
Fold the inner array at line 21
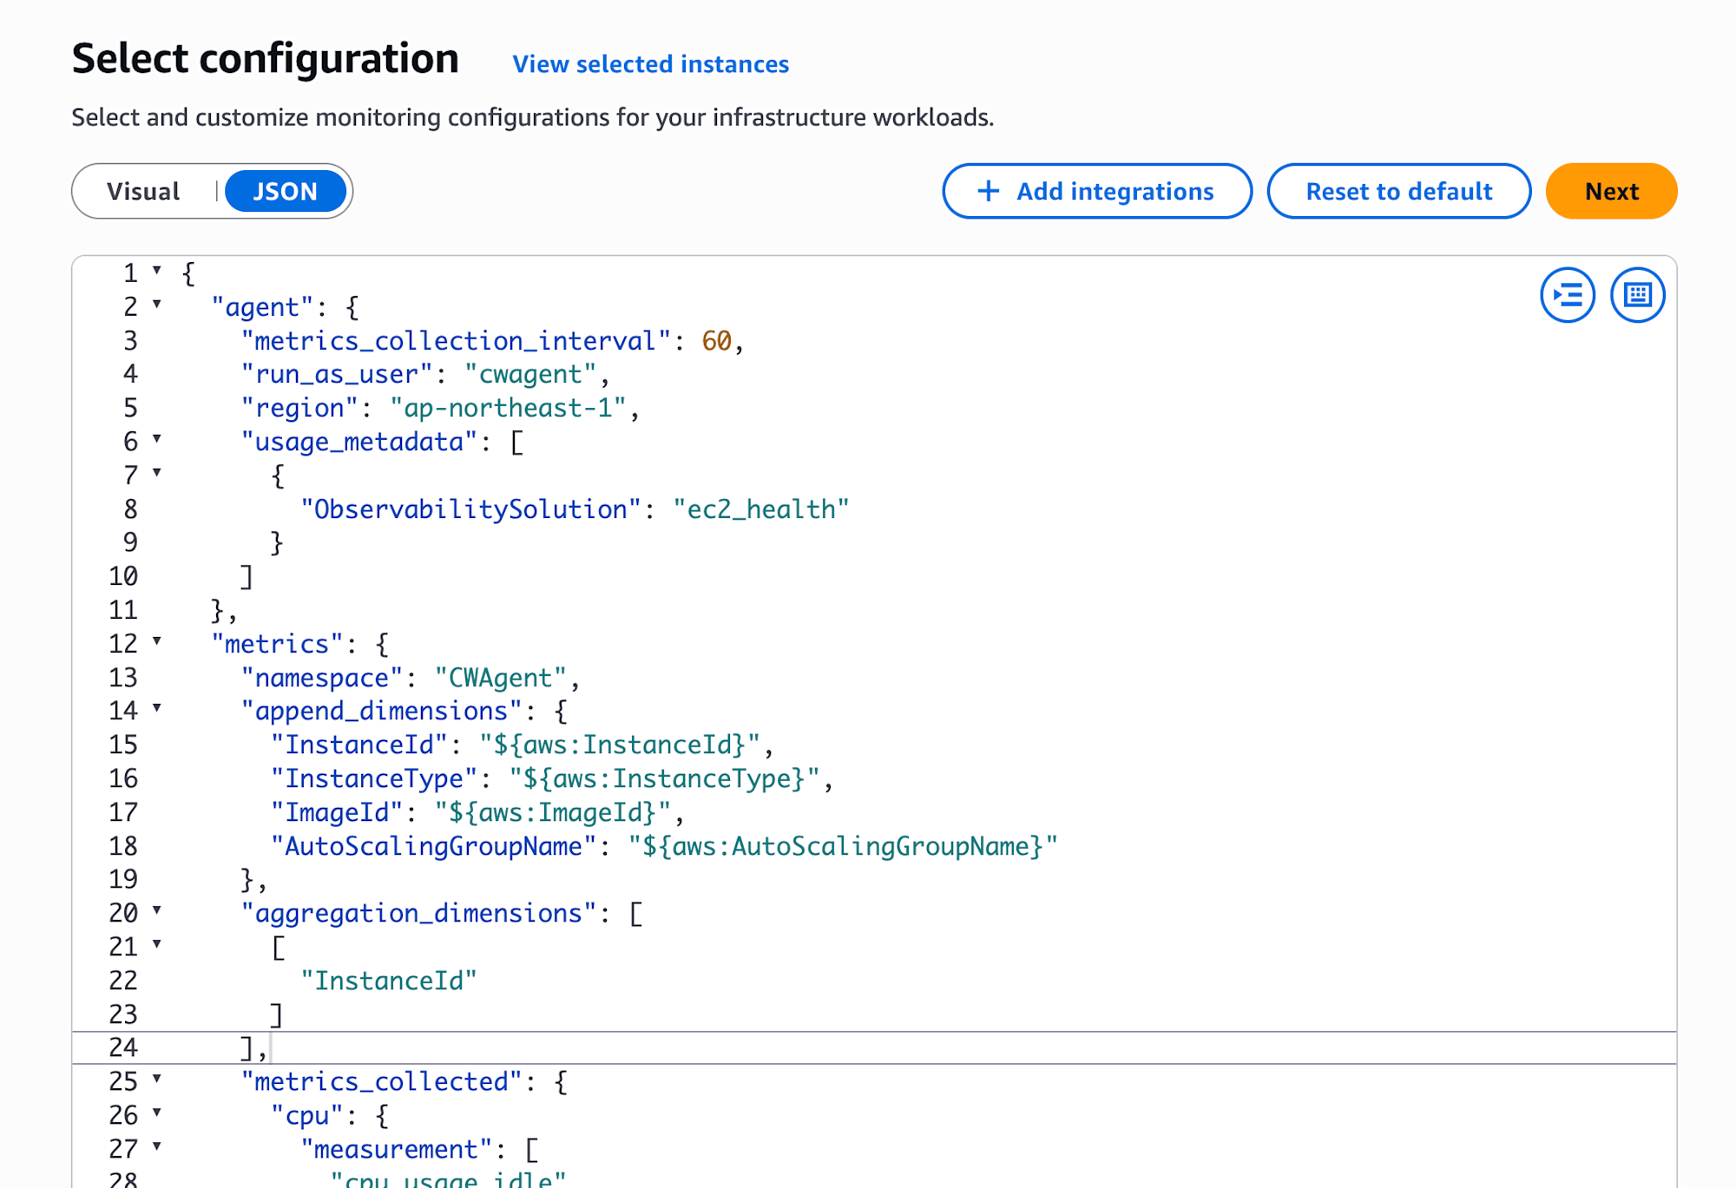pos(157,944)
